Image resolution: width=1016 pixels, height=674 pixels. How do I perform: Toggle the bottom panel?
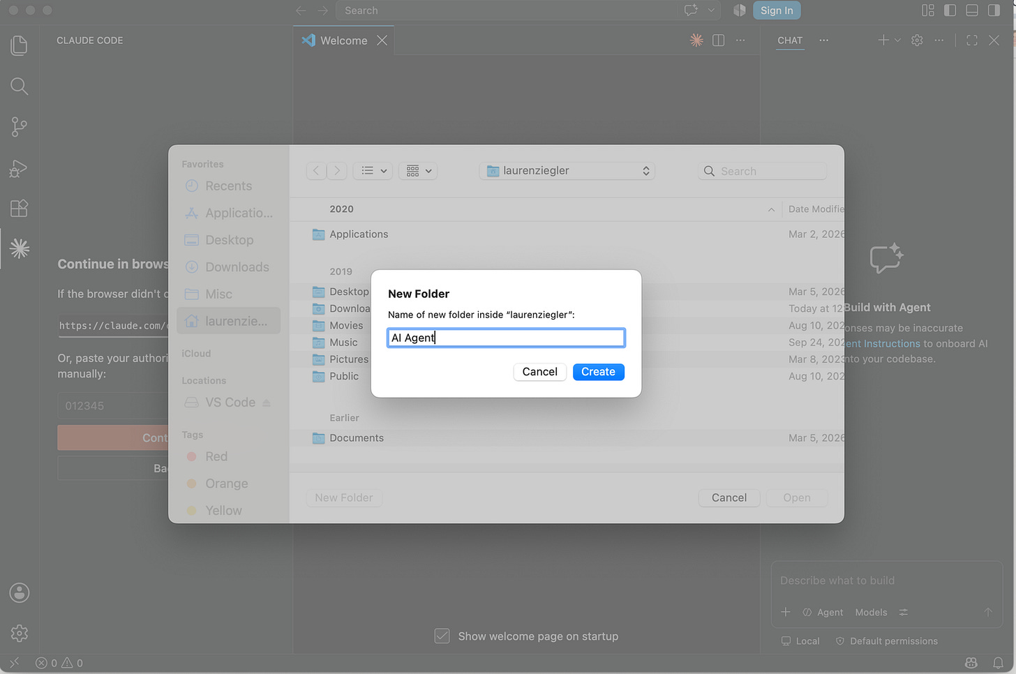point(972,10)
